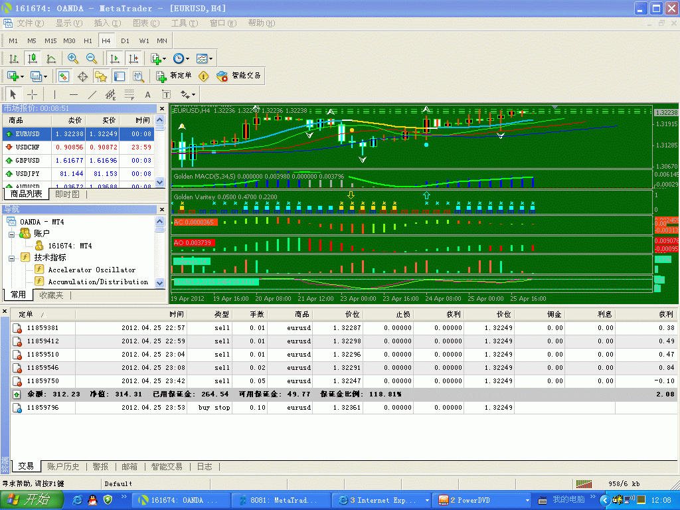Select the text label 'T' tool
Viewport: 680px width, 510px height.
click(166, 94)
